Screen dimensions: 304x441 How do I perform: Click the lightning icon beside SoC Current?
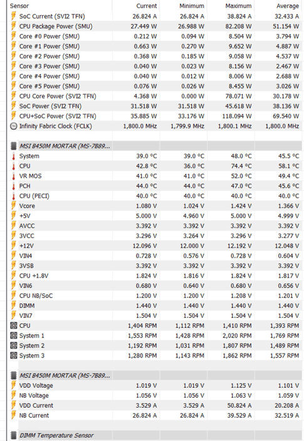pos(13,16)
